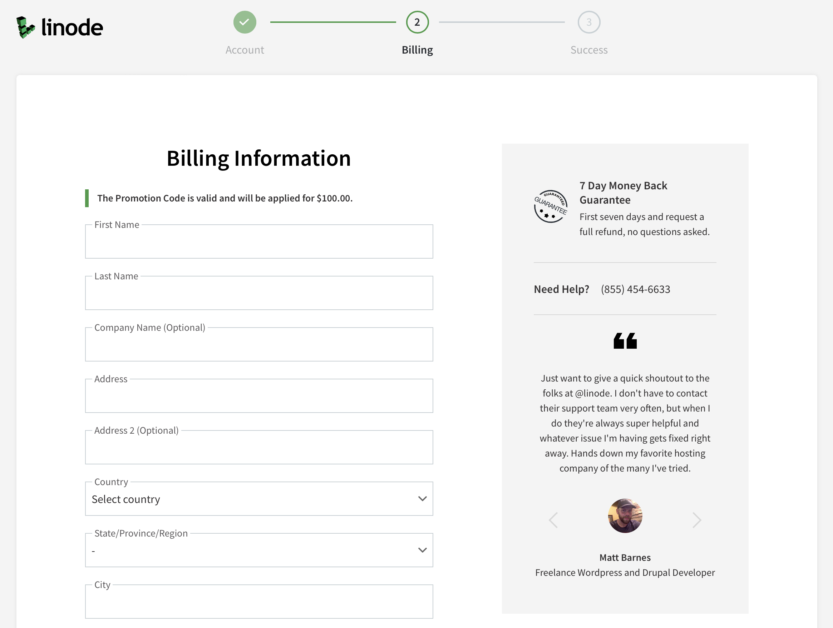Click the Success step number 3 circle
This screenshot has width=833, height=628.
click(x=588, y=22)
